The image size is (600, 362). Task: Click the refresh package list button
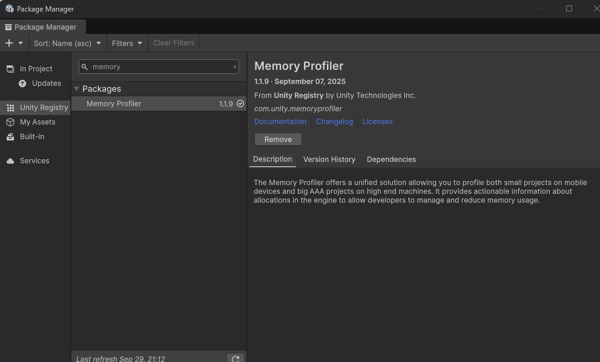click(x=236, y=358)
